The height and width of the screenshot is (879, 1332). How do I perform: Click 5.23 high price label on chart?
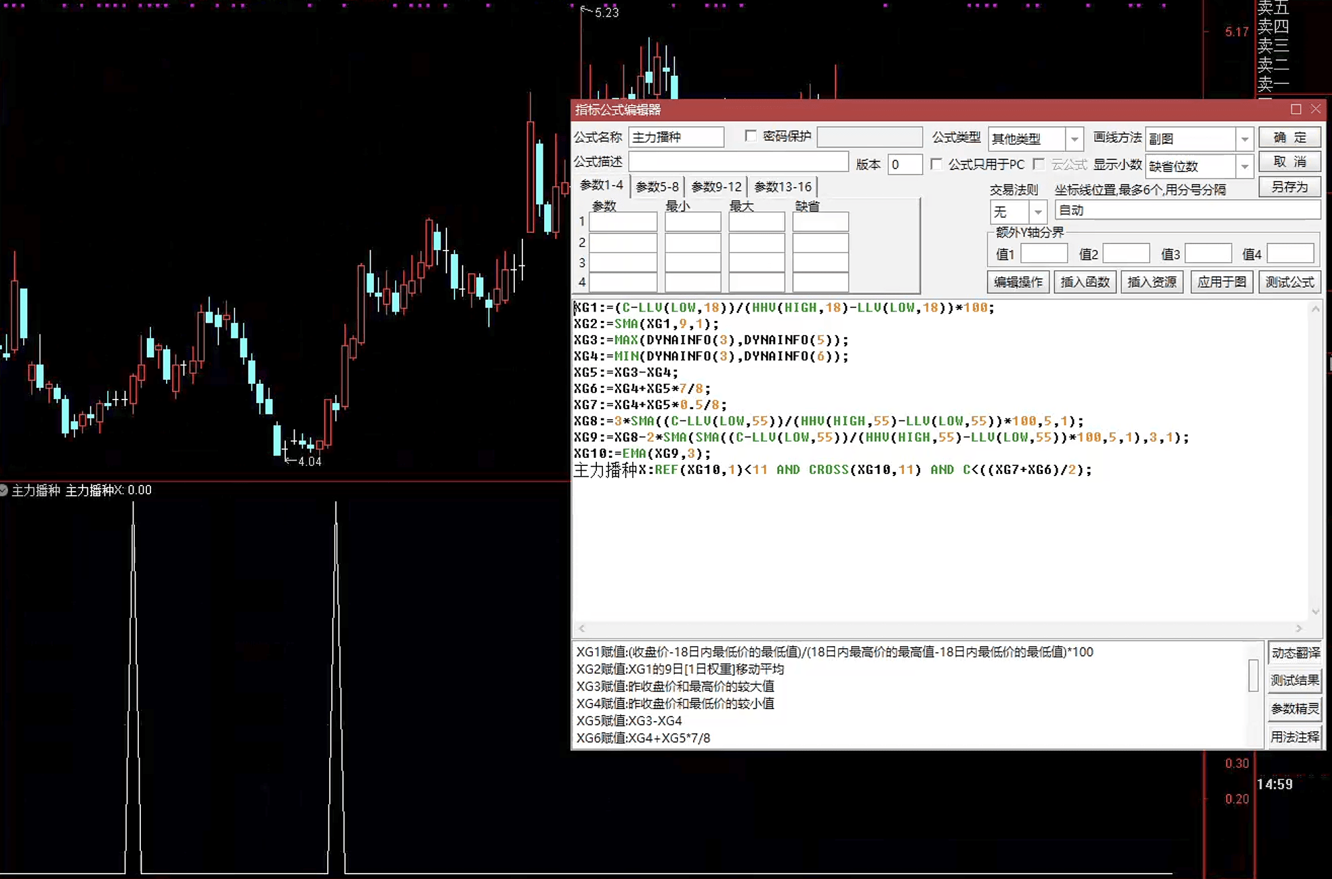pos(606,12)
